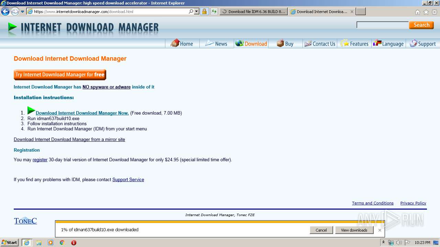Screen dimensions: 440x247
Task: Open the favorites star icon
Action: pos(426,12)
